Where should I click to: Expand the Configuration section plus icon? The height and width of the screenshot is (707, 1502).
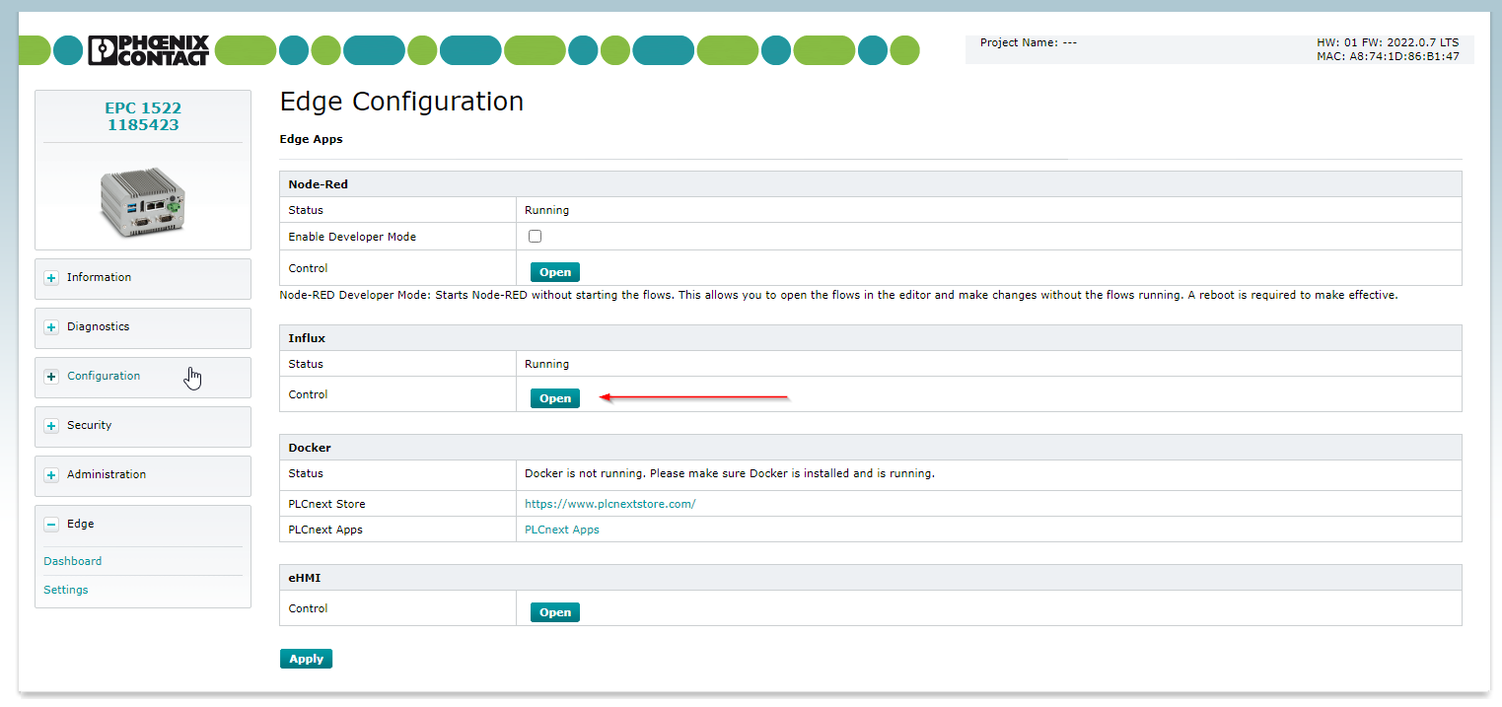pyautogui.click(x=51, y=377)
